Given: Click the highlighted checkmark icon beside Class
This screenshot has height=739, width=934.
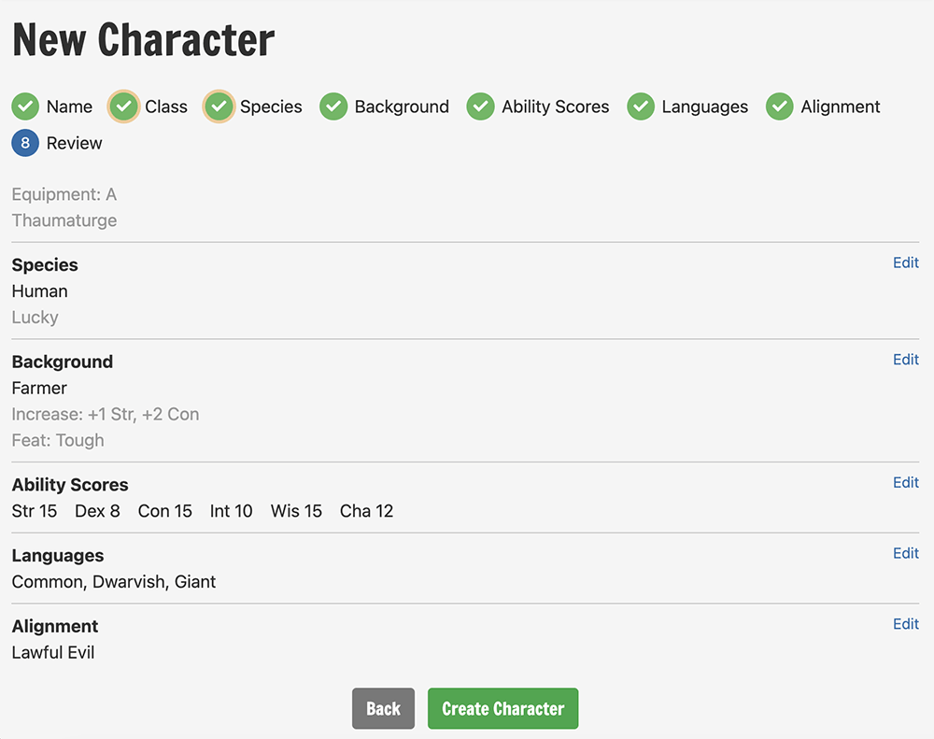Looking at the screenshot, I should [123, 107].
